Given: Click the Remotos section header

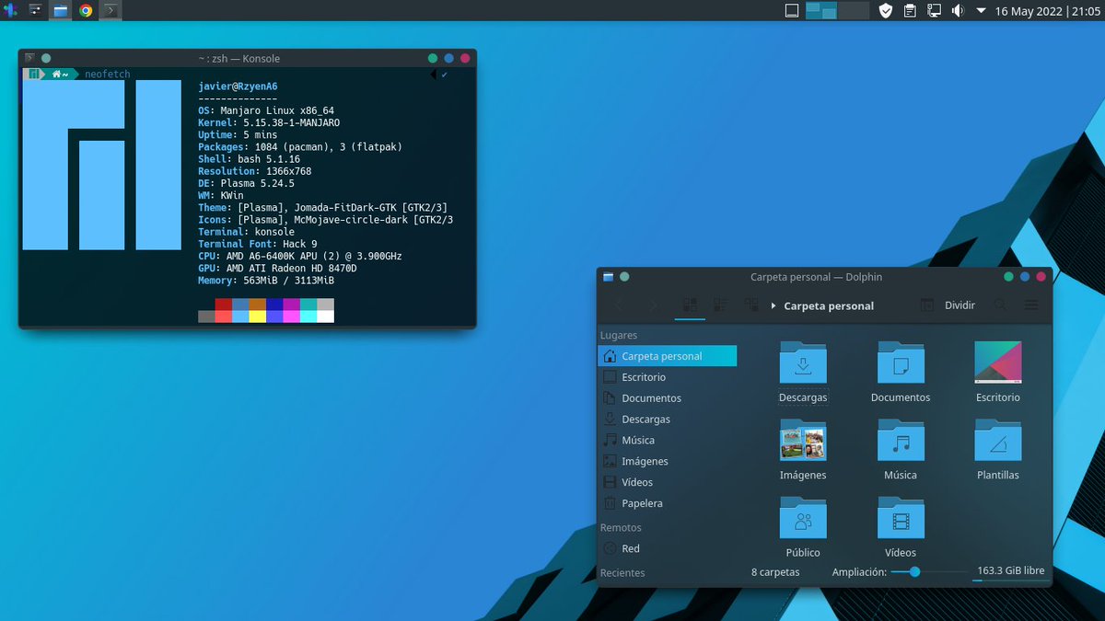Looking at the screenshot, I should [621, 528].
